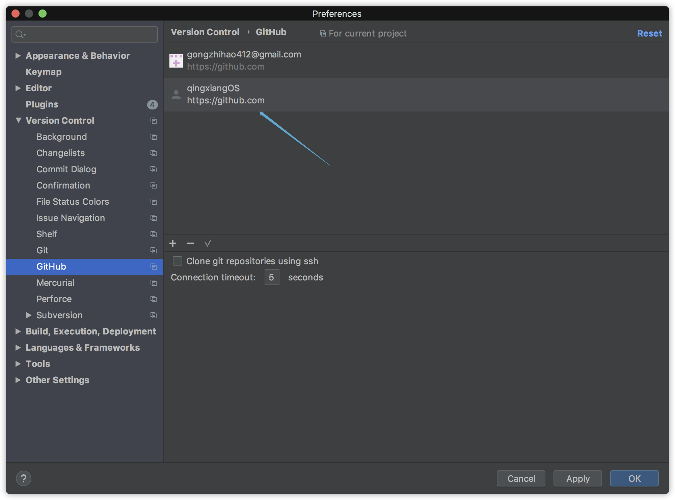This screenshot has height=500, width=675.
Task: Select the Mercurial settings page
Action: 55,282
